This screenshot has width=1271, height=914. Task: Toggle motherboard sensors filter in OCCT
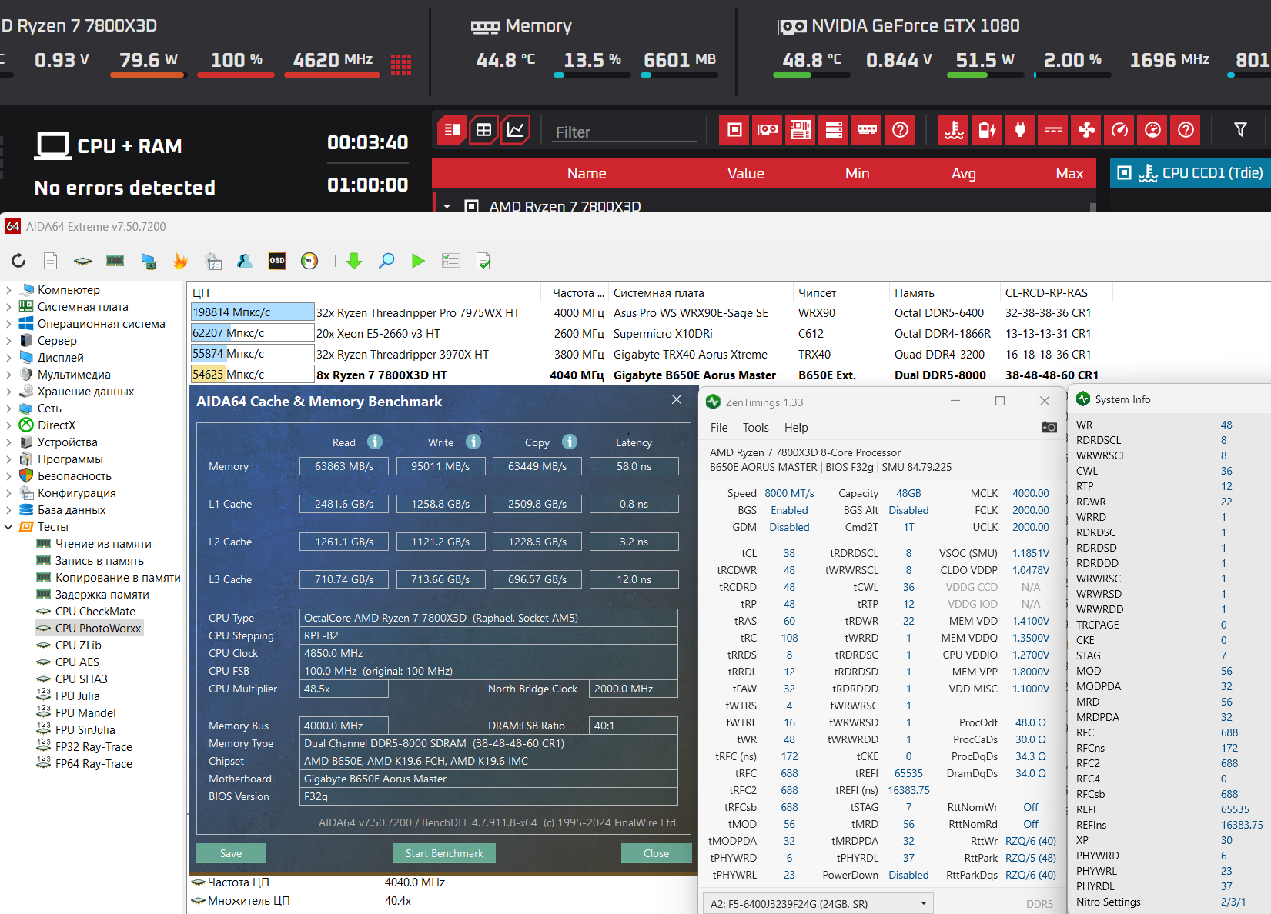click(x=801, y=129)
